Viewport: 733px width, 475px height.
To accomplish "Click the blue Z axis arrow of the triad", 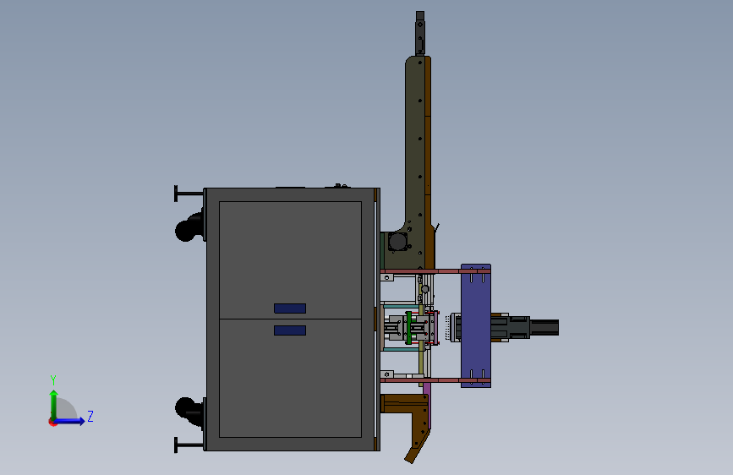I will pyautogui.click(x=70, y=421).
